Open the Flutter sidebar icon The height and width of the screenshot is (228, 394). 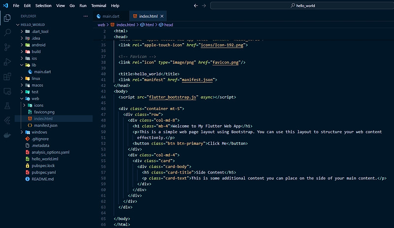click(x=7, y=120)
